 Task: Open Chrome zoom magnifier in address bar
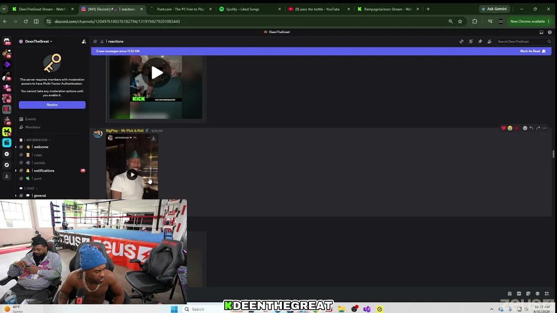[x=450, y=21]
